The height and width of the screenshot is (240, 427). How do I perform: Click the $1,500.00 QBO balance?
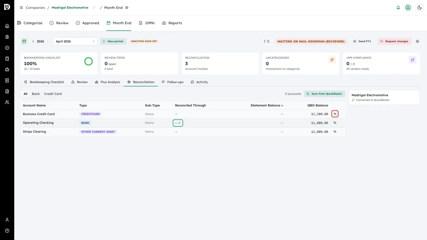coord(319,114)
